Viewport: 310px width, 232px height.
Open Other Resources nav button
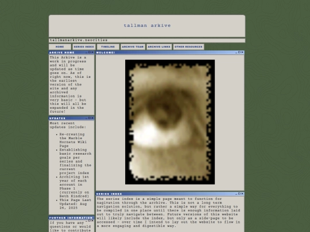188,47
